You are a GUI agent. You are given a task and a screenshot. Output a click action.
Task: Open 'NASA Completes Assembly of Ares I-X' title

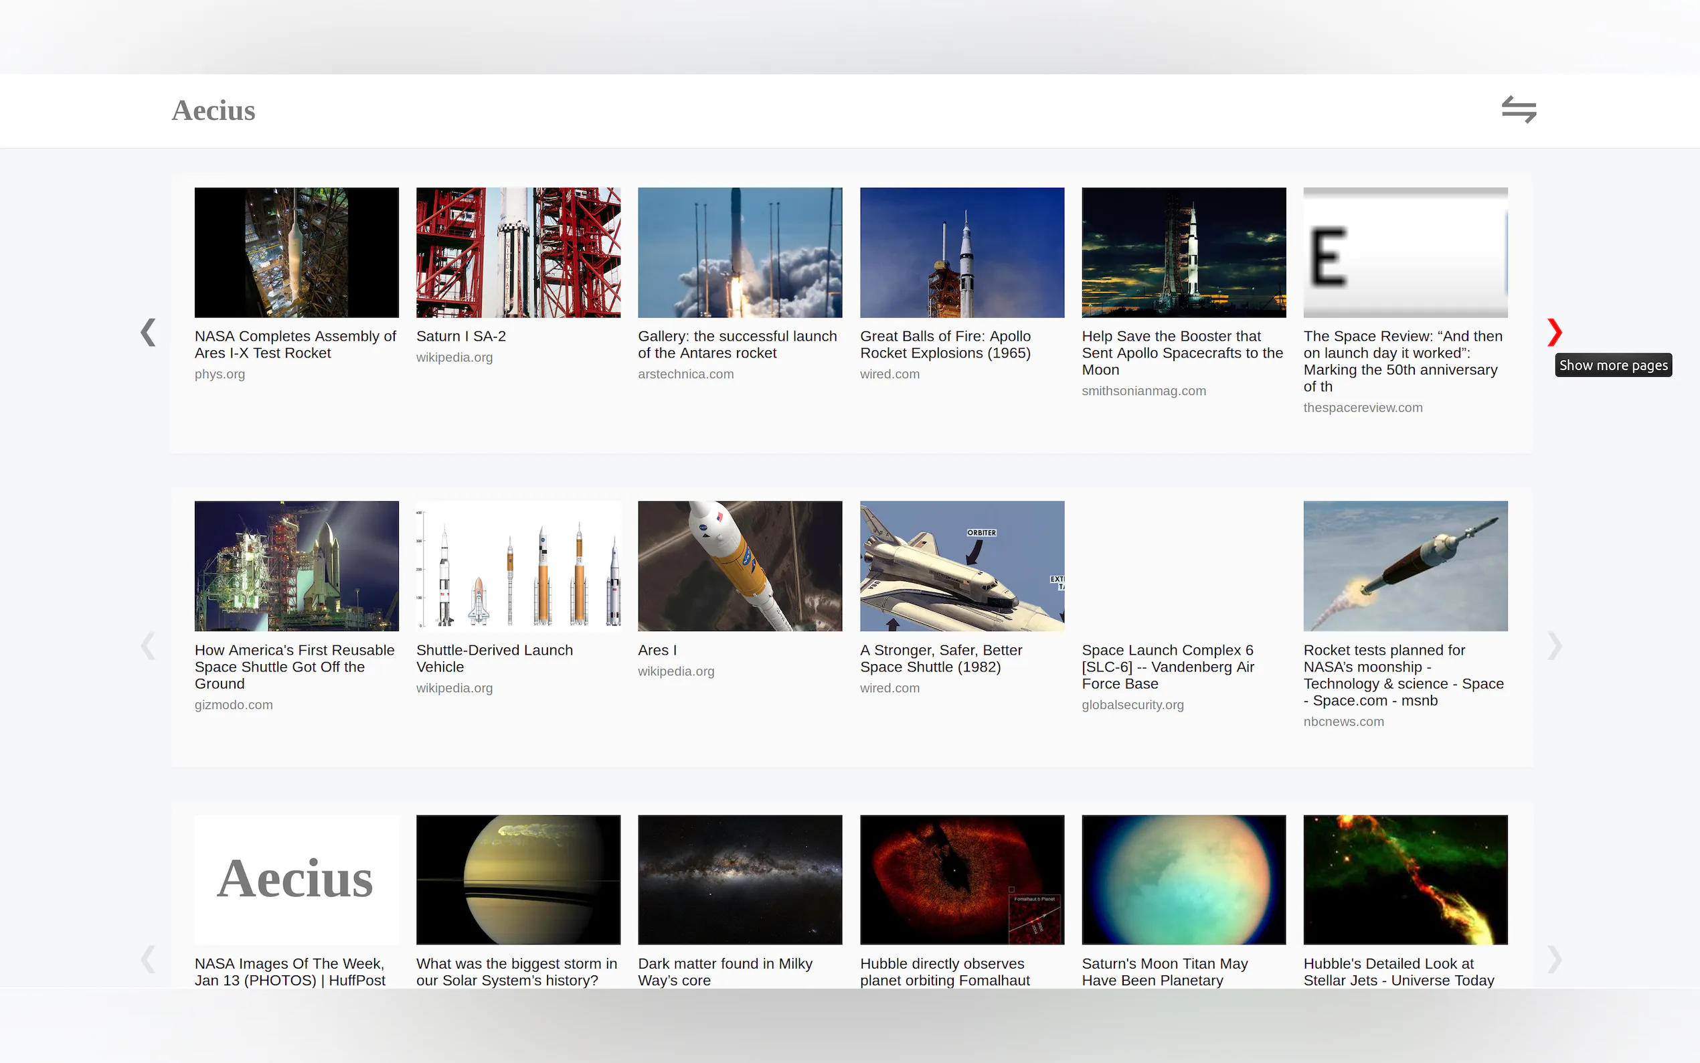point(295,345)
